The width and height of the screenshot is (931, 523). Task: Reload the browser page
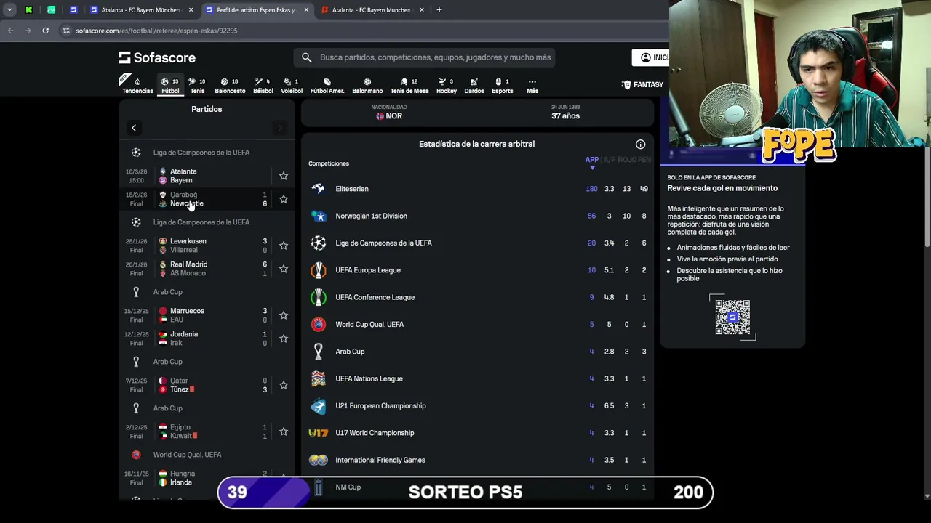pos(45,31)
